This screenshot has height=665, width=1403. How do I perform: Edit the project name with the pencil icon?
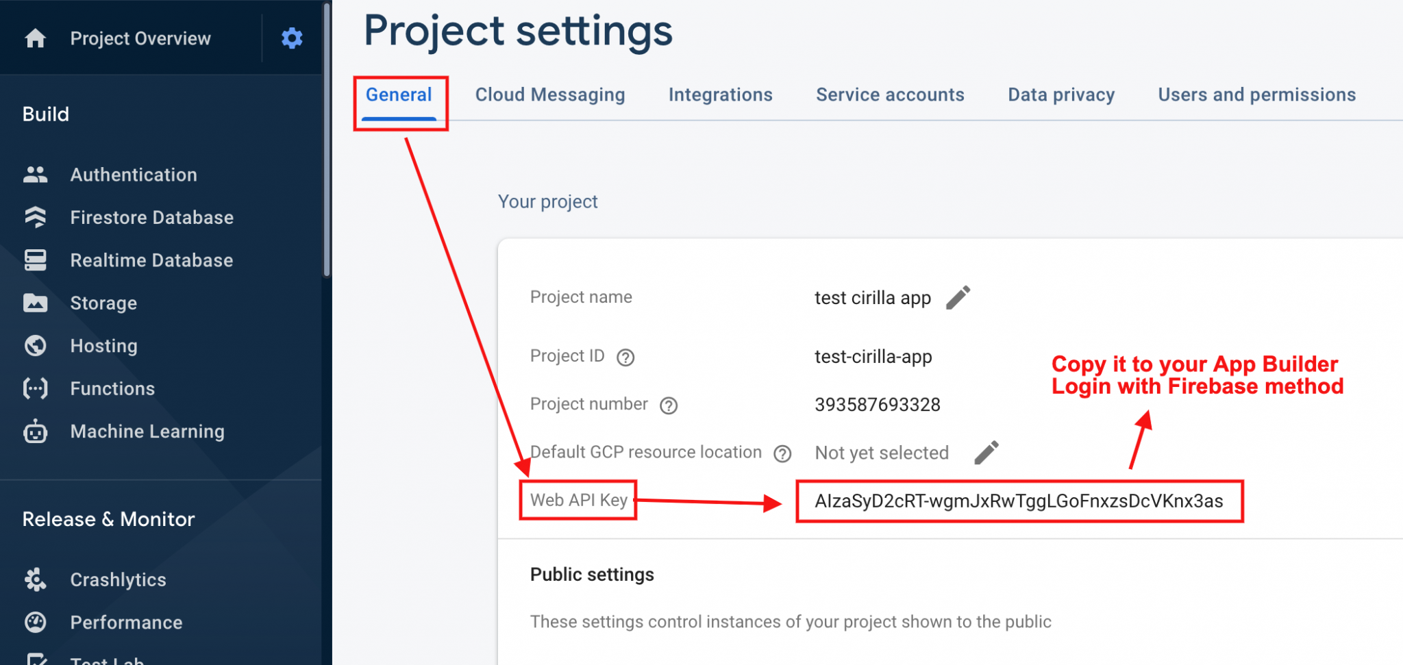(959, 297)
